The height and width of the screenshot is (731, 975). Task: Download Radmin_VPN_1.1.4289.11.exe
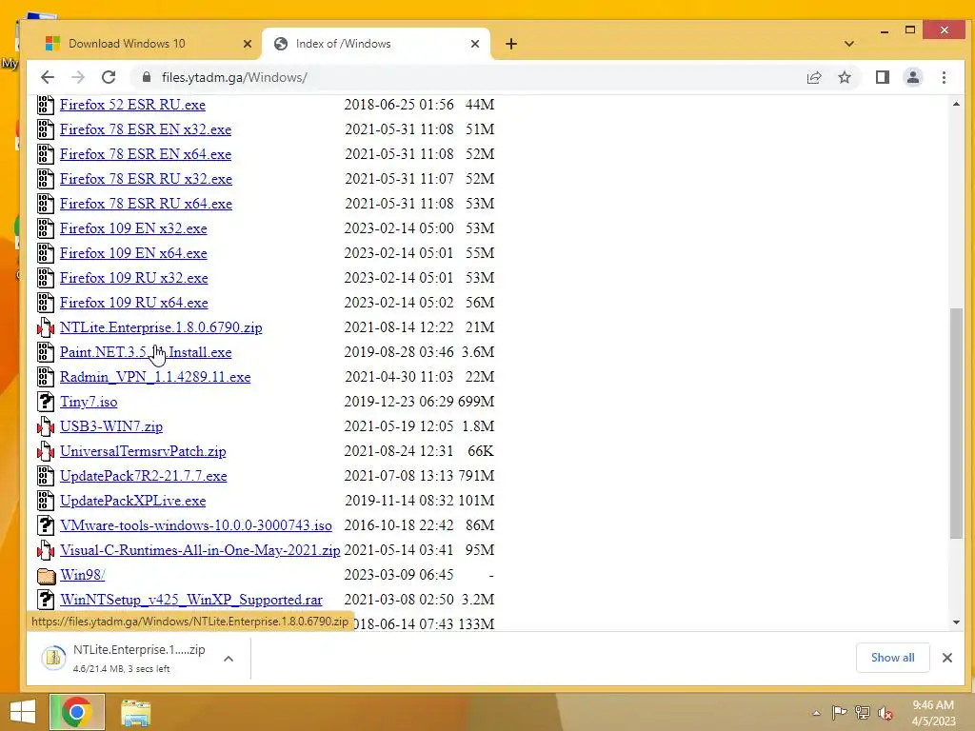pyautogui.click(x=155, y=377)
